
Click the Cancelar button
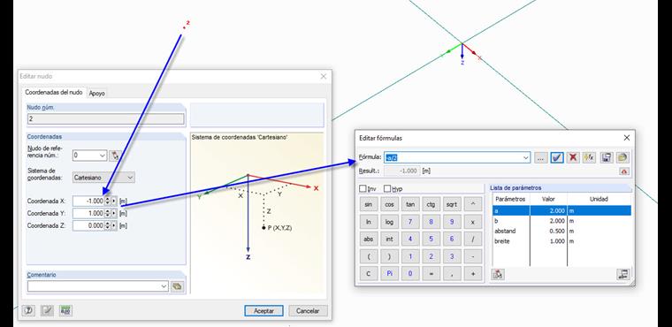[308, 311]
